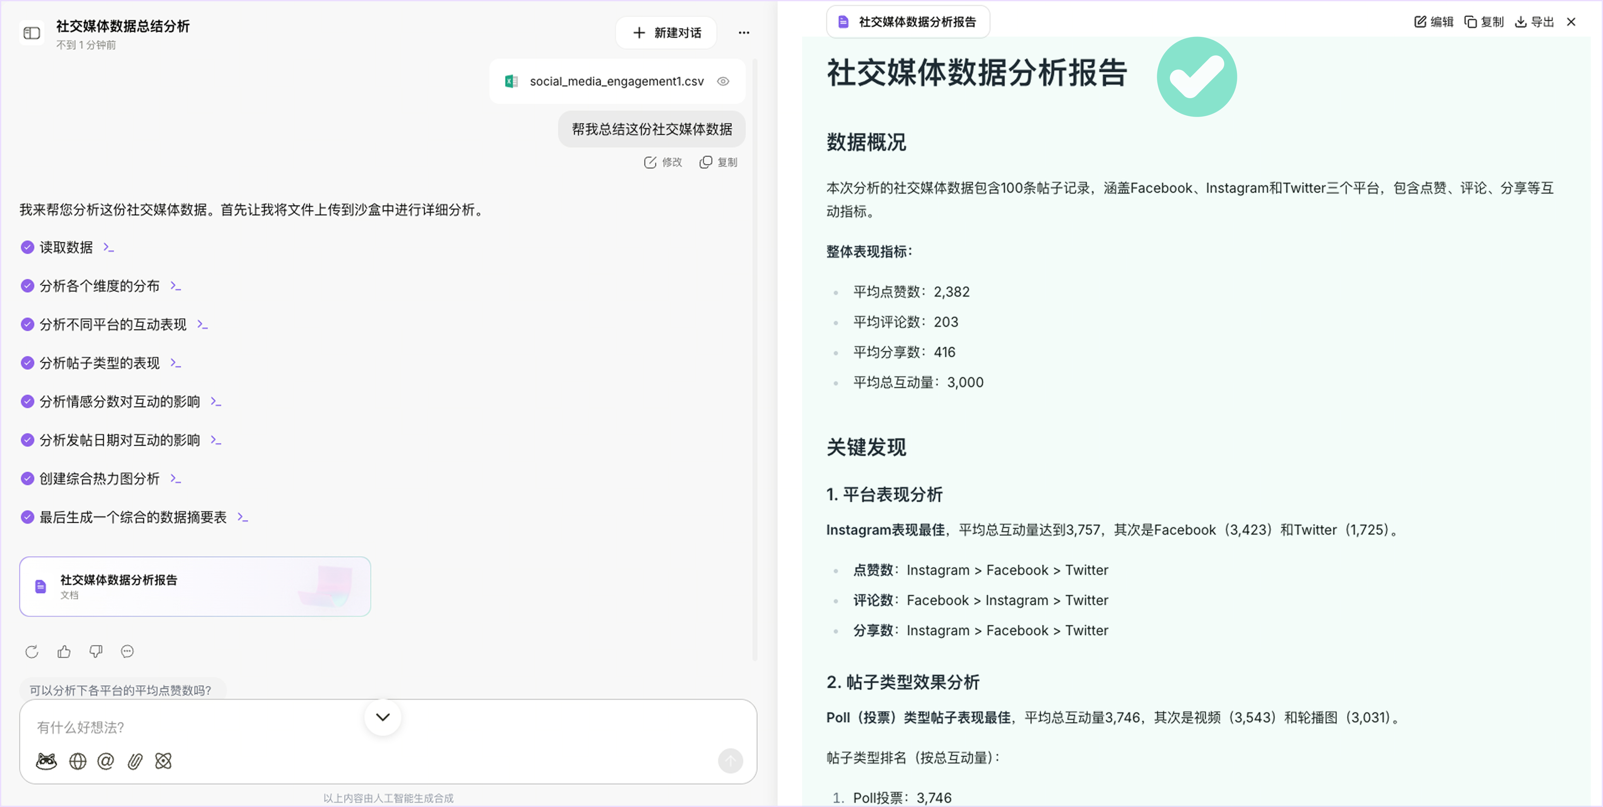Click the paperclip attachment icon

coord(135,761)
